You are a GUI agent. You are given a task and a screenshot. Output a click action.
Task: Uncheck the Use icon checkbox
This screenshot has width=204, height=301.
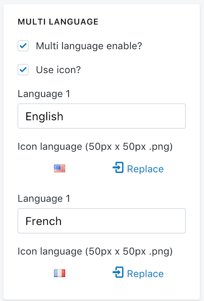click(23, 70)
